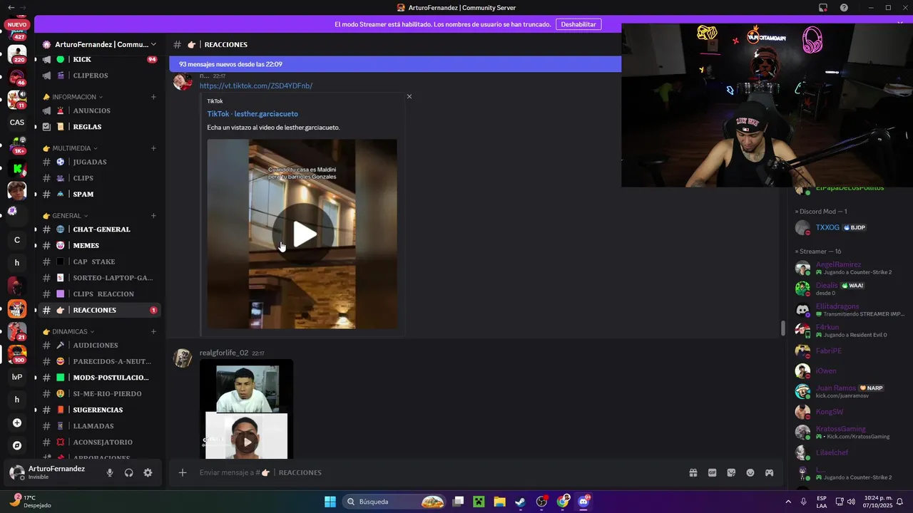Open the CAS server

(17, 122)
